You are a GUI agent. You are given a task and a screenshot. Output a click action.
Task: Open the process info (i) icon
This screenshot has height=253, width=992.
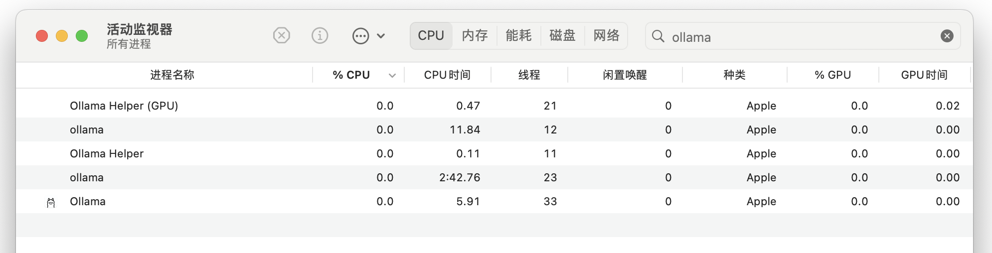point(320,36)
